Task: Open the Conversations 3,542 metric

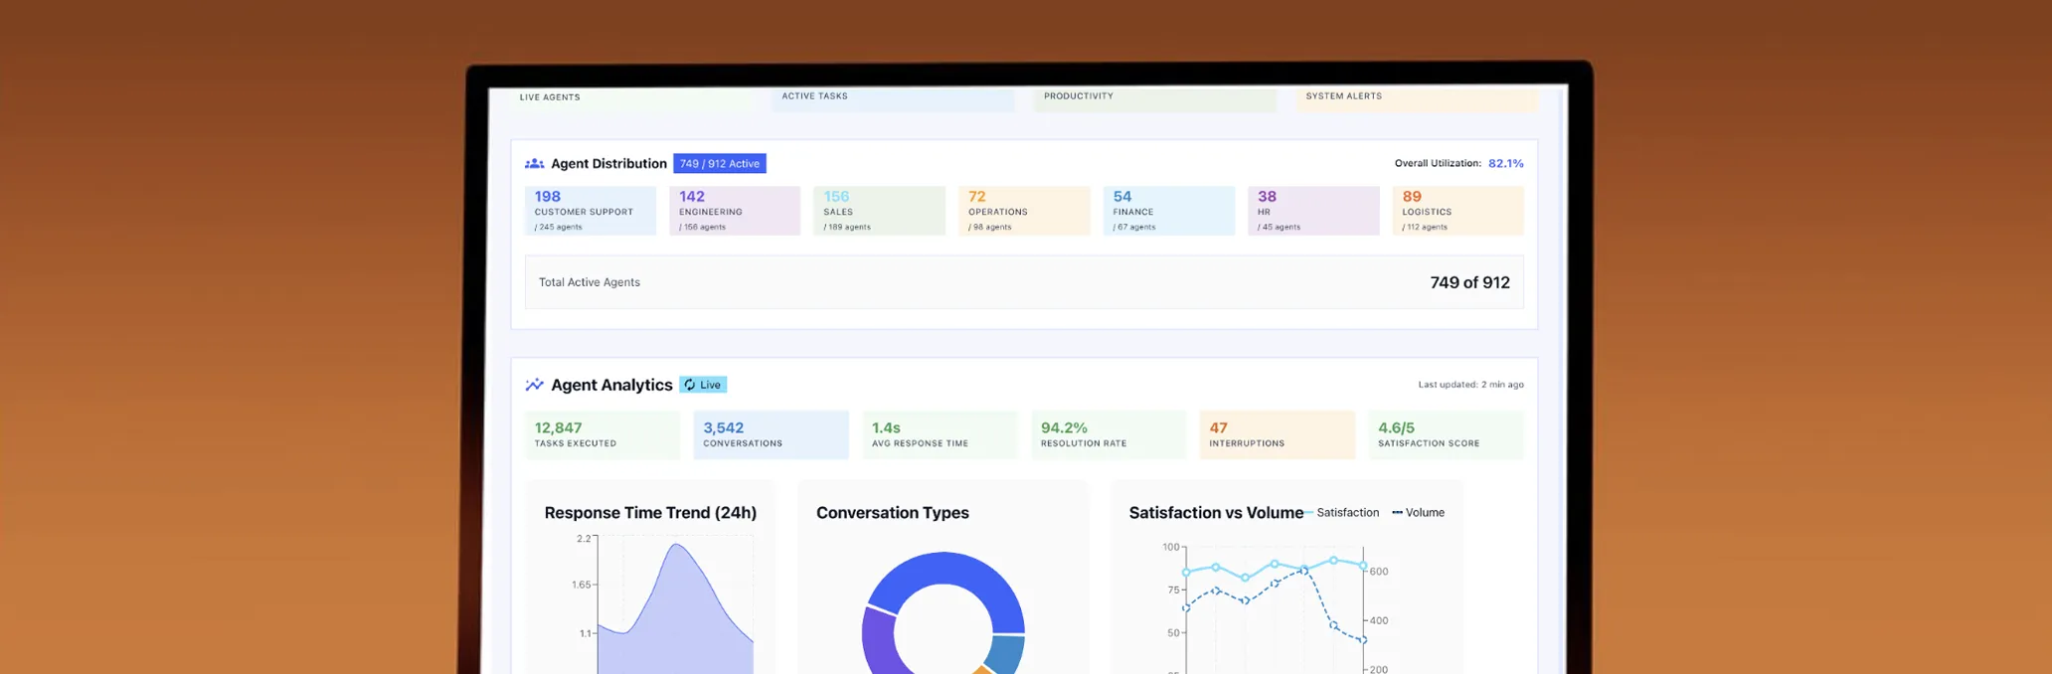Action: 771,435
